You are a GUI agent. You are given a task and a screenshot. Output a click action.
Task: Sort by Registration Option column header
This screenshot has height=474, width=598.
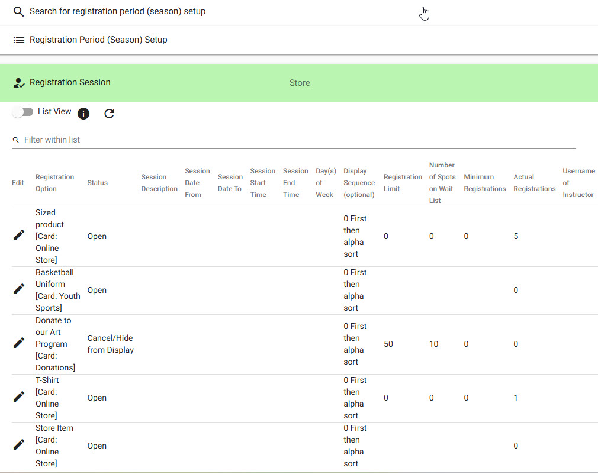pos(54,183)
